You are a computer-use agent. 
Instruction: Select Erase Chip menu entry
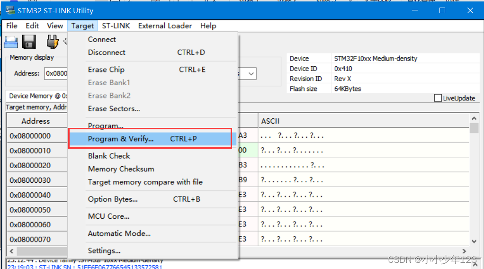153,70
